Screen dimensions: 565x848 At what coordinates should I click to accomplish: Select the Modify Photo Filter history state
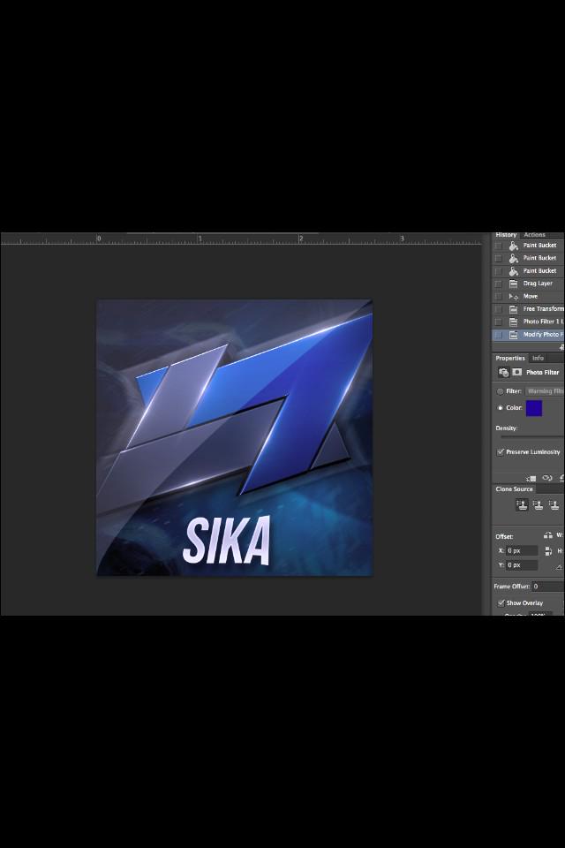[528, 335]
